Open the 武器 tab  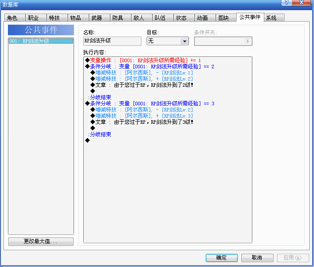(x=100, y=18)
